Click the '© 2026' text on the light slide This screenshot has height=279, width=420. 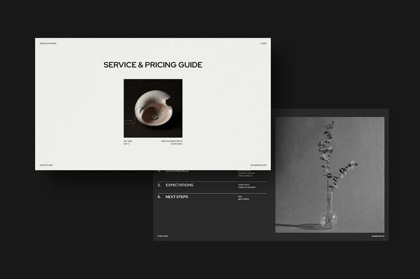(263, 43)
